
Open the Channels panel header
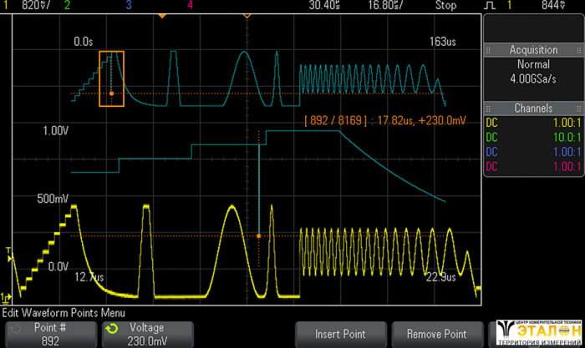click(533, 108)
